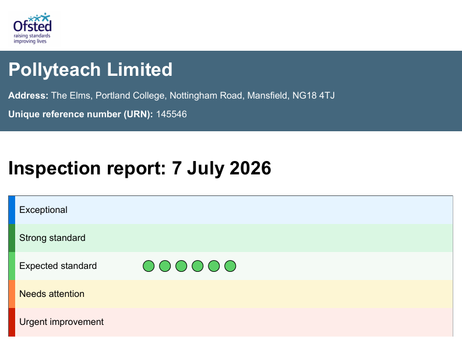Select the Needs attention row label

pos(52,294)
